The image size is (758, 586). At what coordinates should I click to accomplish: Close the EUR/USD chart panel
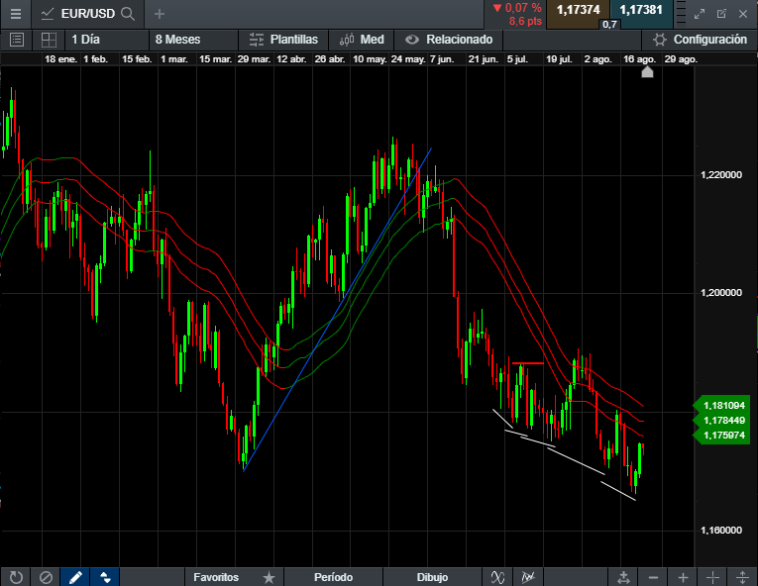(743, 14)
